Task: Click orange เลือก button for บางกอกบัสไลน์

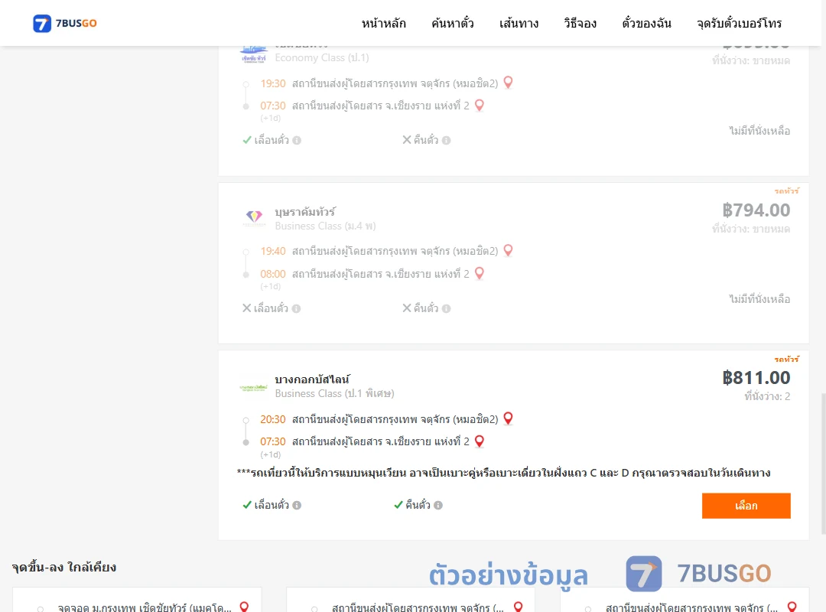Action: pos(746,506)
